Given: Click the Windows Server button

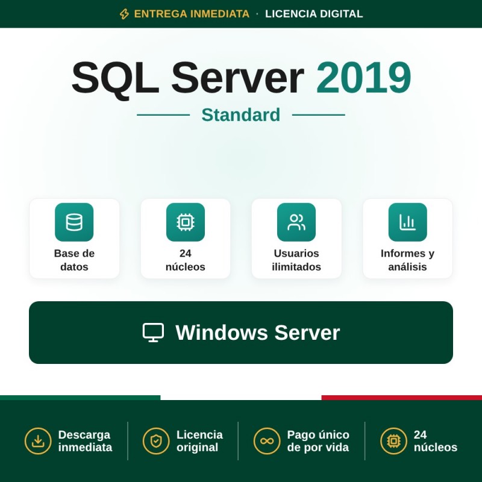Looking at the screenshot, I should [x=241, y=333].
